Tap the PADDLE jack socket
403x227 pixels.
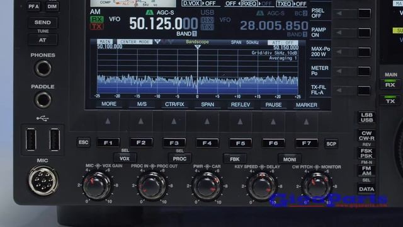(43, 100)
